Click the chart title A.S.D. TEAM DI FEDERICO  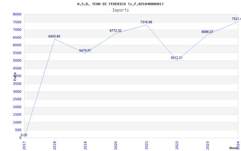tap(120, 4)
